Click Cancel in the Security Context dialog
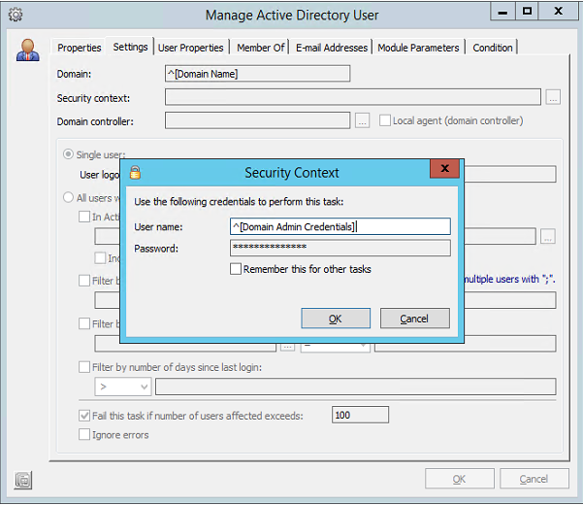 coord(415,319)
